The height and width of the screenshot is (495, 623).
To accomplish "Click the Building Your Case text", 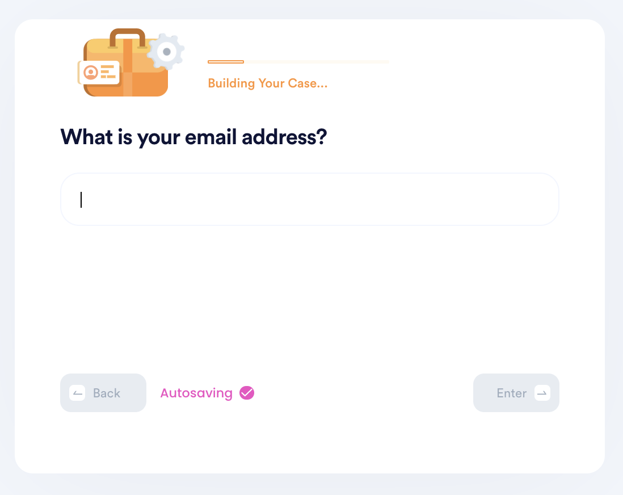I will click(267, 83).
